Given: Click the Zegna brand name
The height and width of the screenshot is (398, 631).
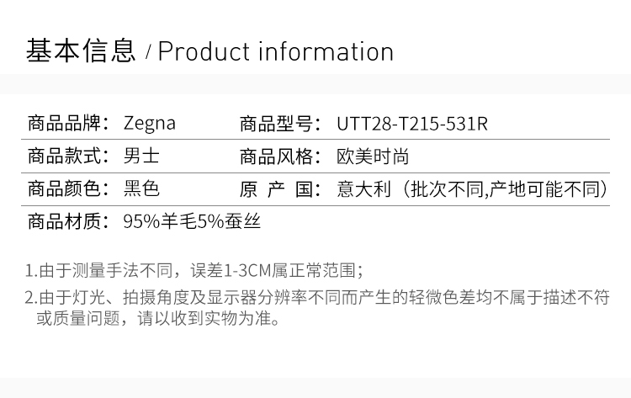Looking at the screenshot, I should [149, 124].
